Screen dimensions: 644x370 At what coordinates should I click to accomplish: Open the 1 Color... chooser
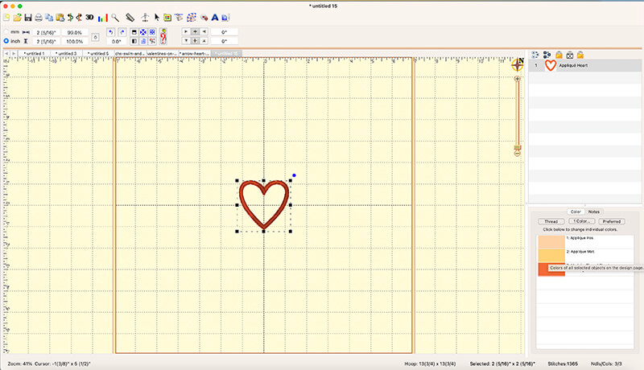coord(580,221)
